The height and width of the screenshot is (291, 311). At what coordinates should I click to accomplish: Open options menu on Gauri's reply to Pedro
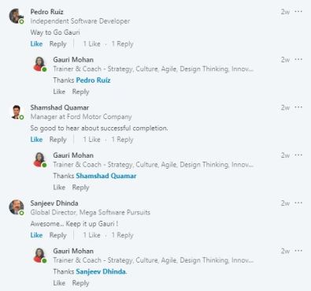[x=298, y=59]
